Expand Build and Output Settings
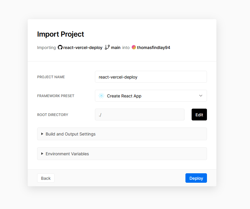Screen dimensions: 250x209 coord(122,134)
